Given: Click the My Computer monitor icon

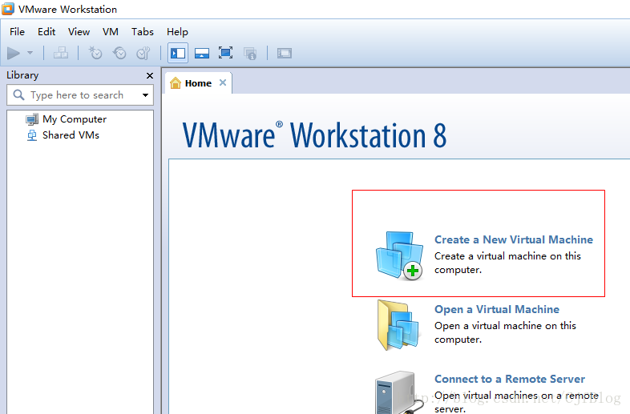Looking at the screenshot, I should click(x=32, y=119).
